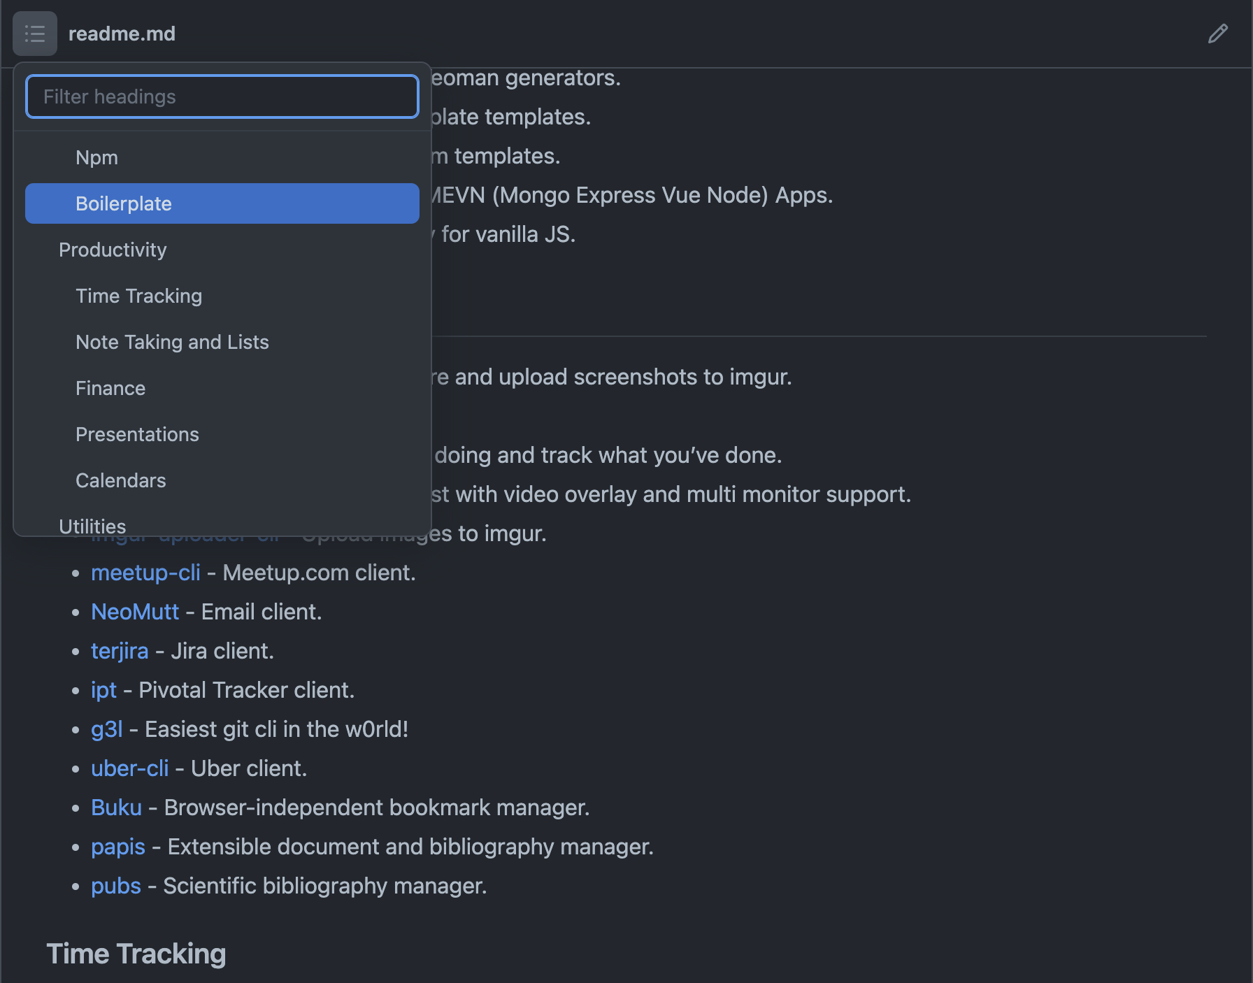Open the NeoMutt email client link
1253x983 pixels.
[135, 611]
